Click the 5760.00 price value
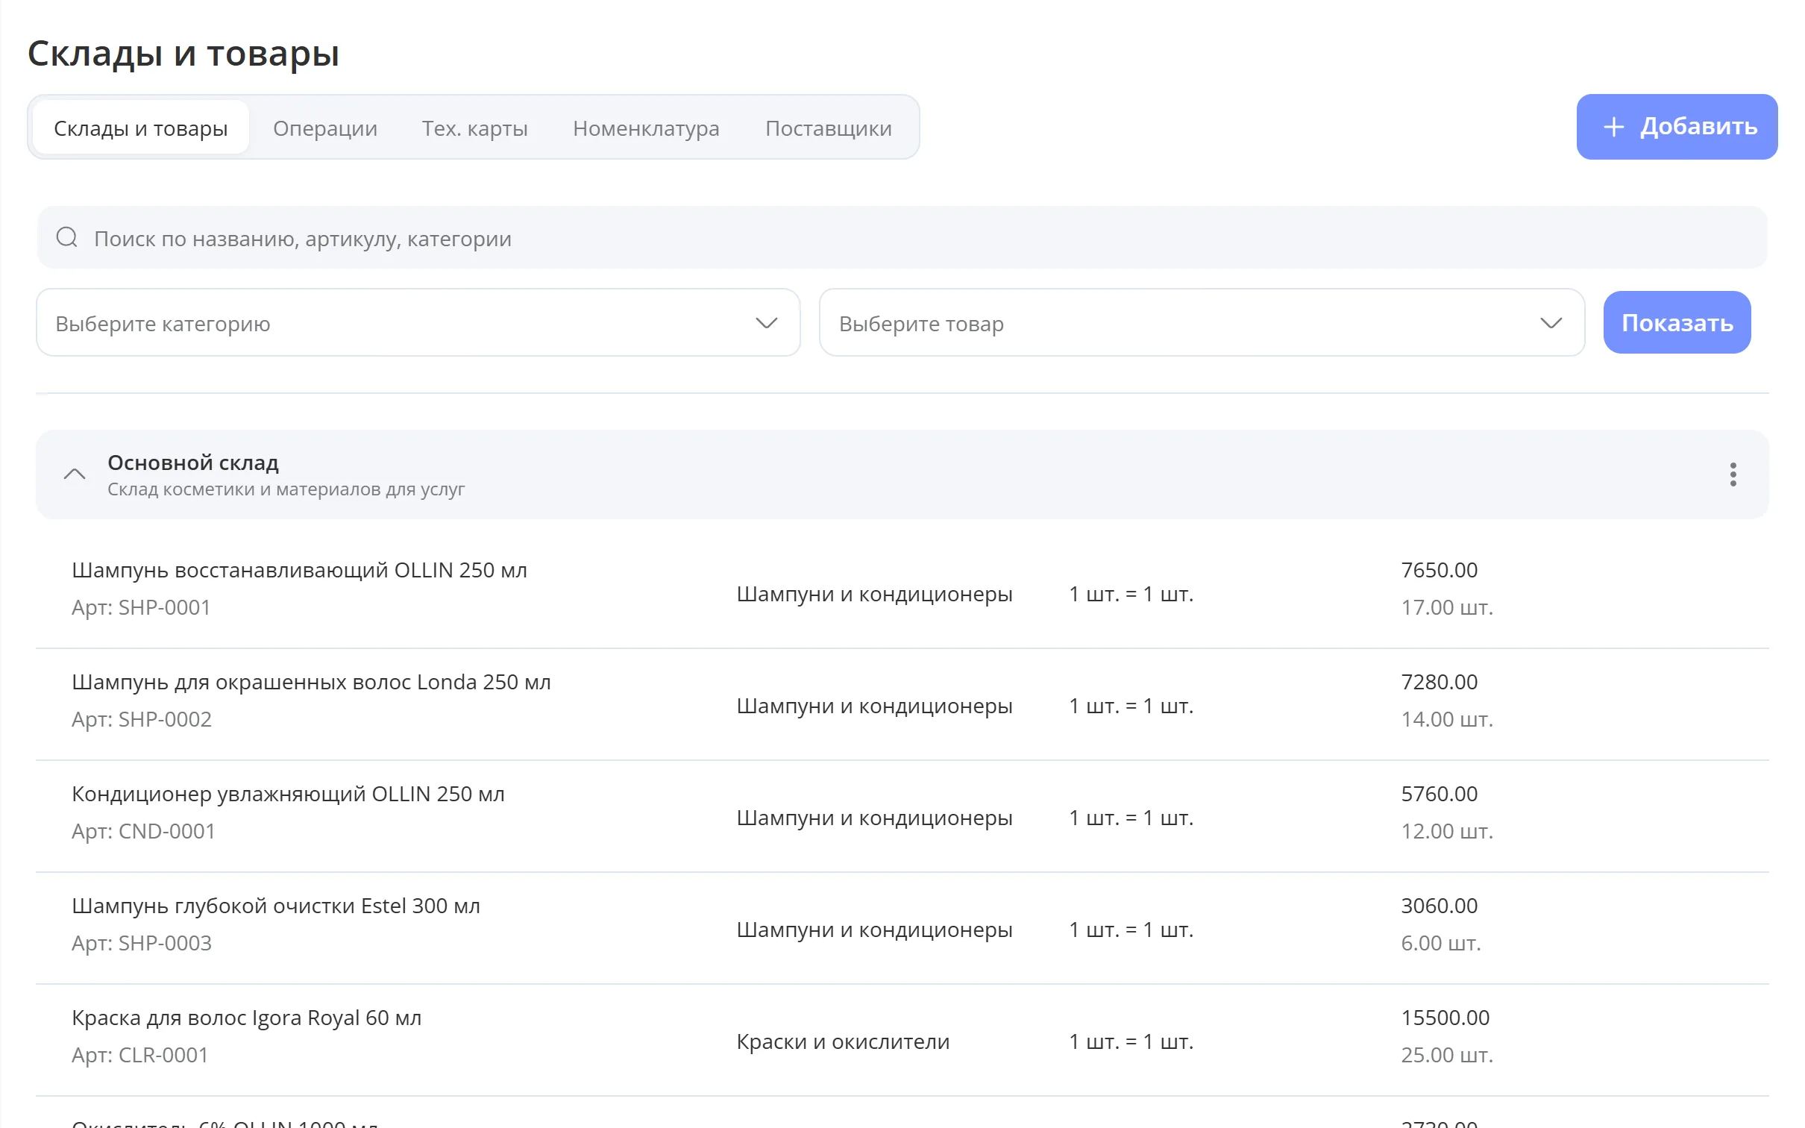1805x1128 pixels. 1440,794
